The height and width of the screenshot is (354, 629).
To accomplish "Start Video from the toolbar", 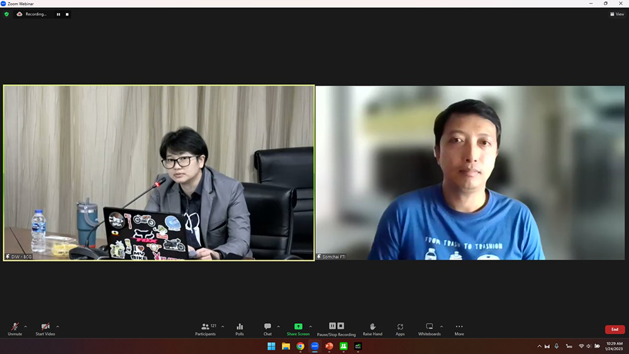I will (45, 329).
